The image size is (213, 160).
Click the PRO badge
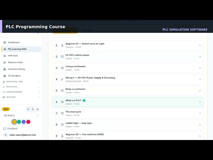tap(6, 109)
